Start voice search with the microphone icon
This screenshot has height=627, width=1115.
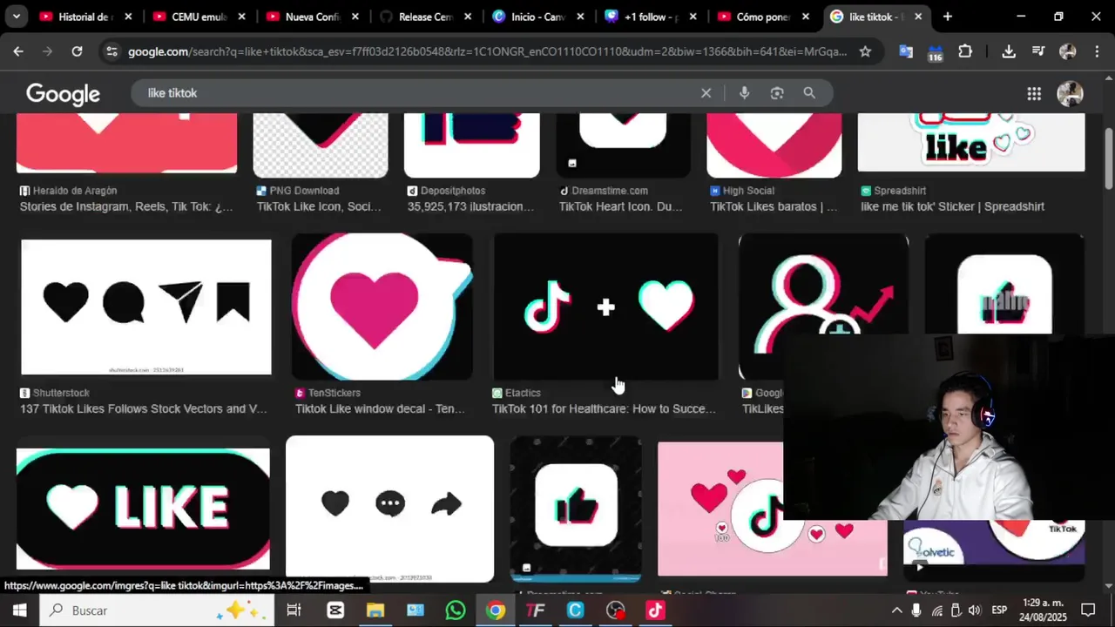(744, 93)
